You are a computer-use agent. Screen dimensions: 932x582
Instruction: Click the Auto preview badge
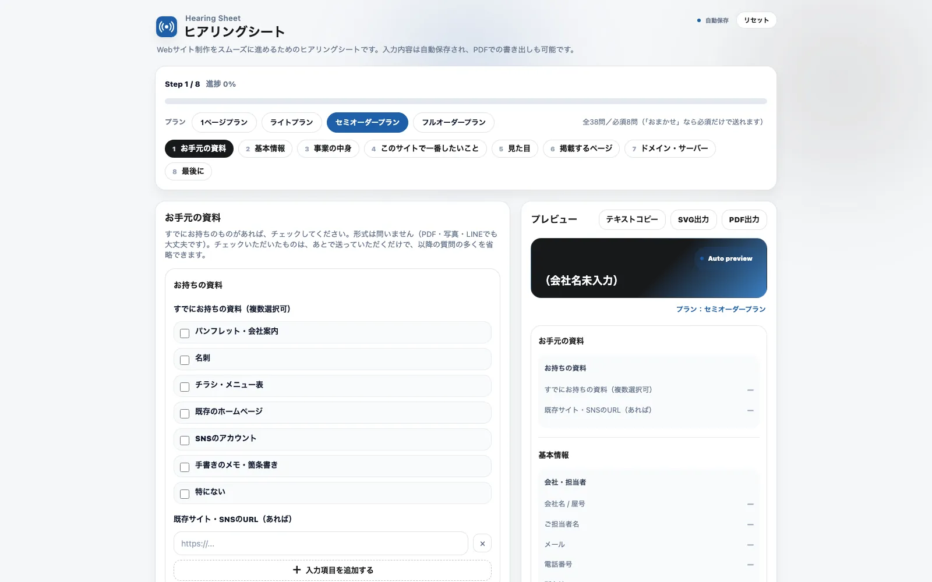pyautogui.click(x=726, y=258)
